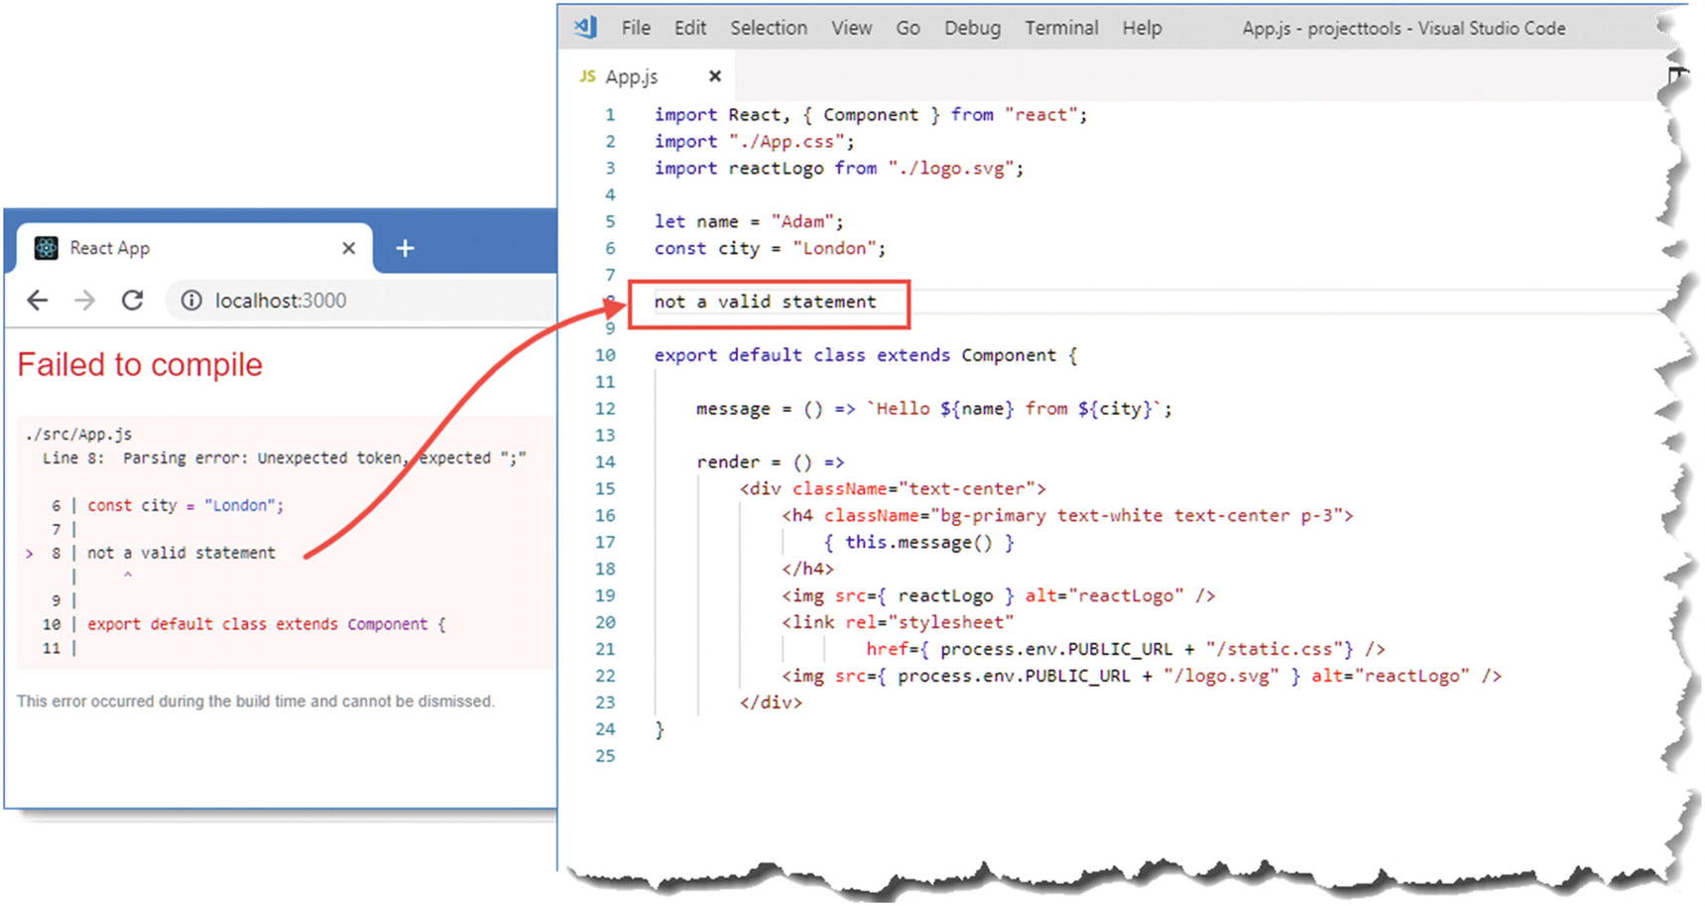This screenshot has width=1705, height=906.
Task: Click the site information icon
Action: (x=191, y=301)
